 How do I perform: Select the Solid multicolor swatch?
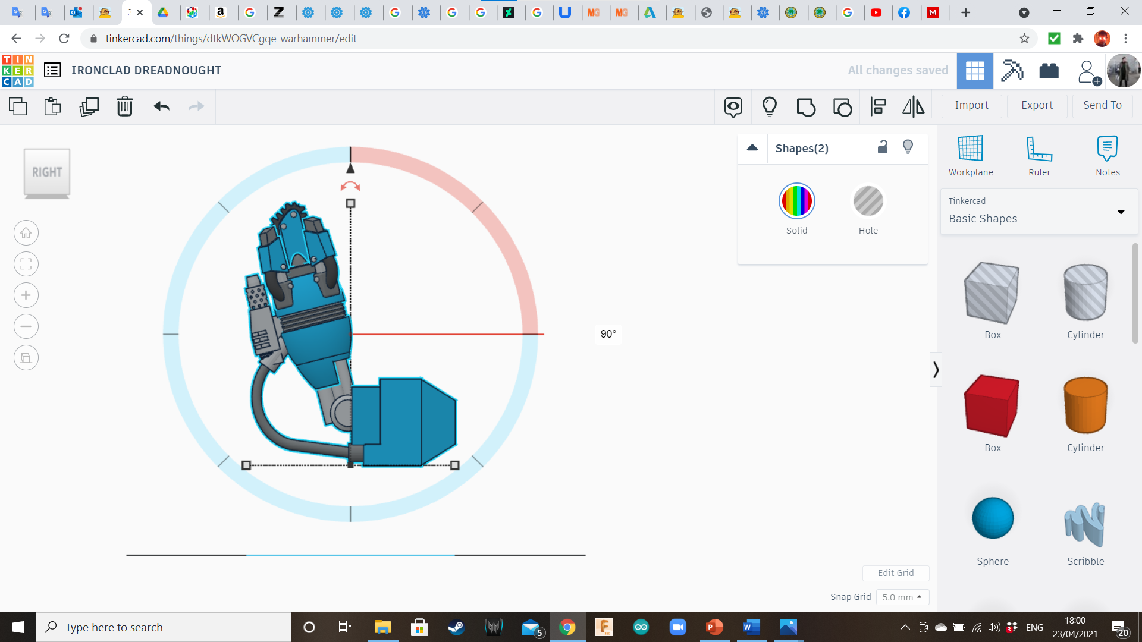796,202
